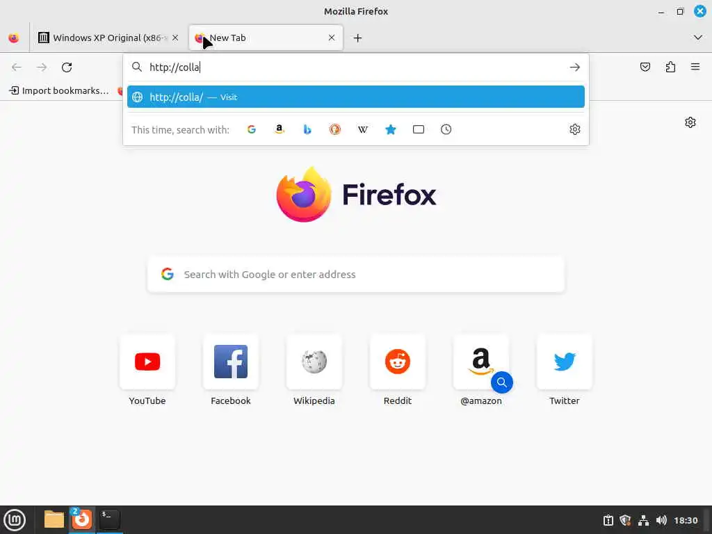The width and height of the screenshot is (712, 534).
Task: Click the volume tray icon
Action: pyautogui.click(x=661, y=520)
